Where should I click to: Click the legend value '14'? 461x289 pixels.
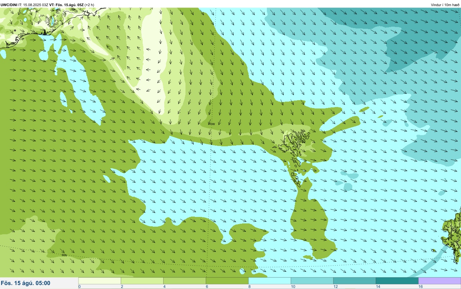tap(378, 286)
